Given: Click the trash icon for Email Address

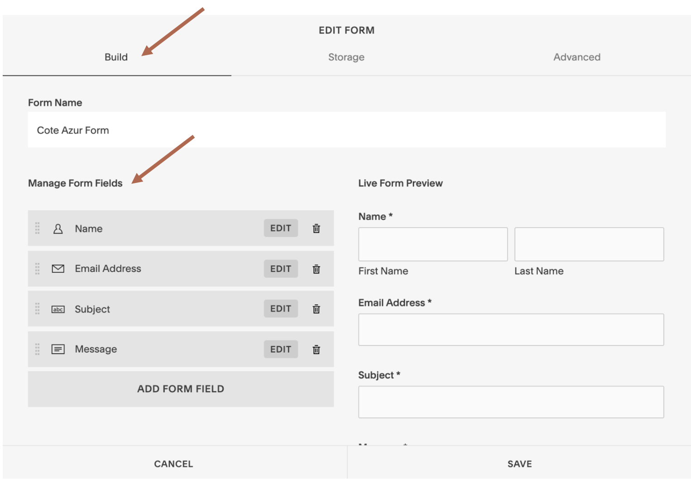Looking at the screenshot, I should (316, 268).
